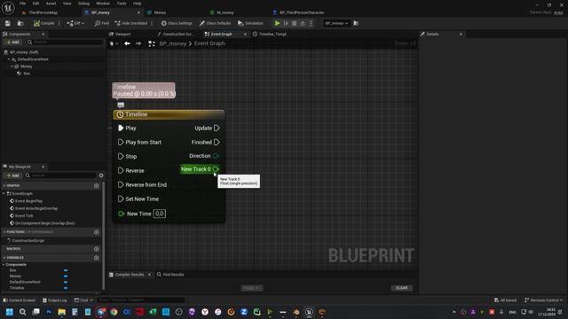This screenshot has width=568, height=319.
Task: Collapse the Components variables category arrow
Action: pyautogui.click(x=4, y=265)
